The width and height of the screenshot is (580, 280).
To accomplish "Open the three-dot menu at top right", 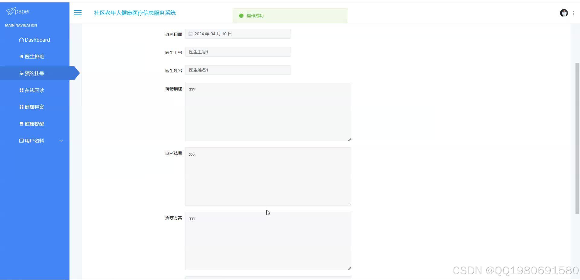I will point(574,13).
